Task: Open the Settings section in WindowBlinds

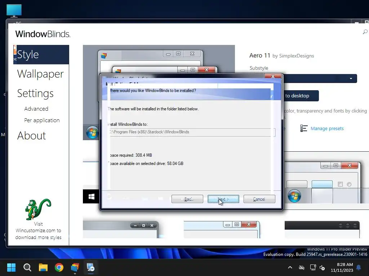Action: pos(35,93)
